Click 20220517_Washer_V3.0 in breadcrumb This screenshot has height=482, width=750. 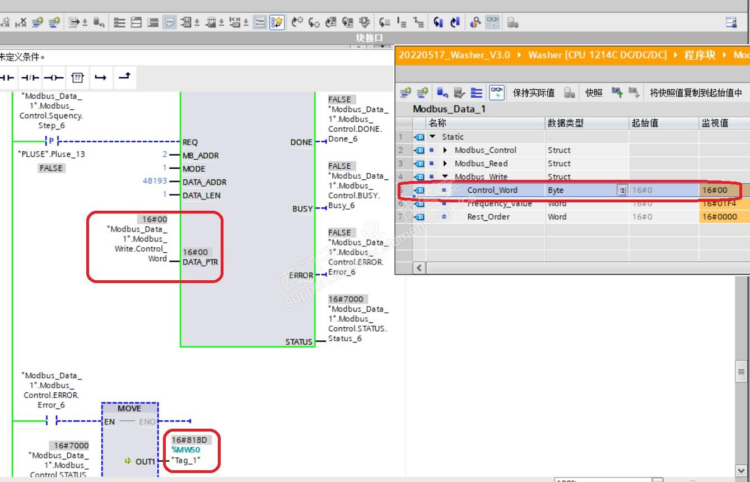click(x=454, y=55)
